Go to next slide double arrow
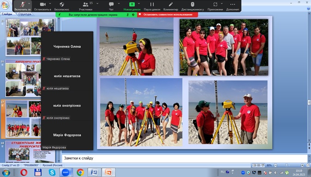 click(309, 148)
